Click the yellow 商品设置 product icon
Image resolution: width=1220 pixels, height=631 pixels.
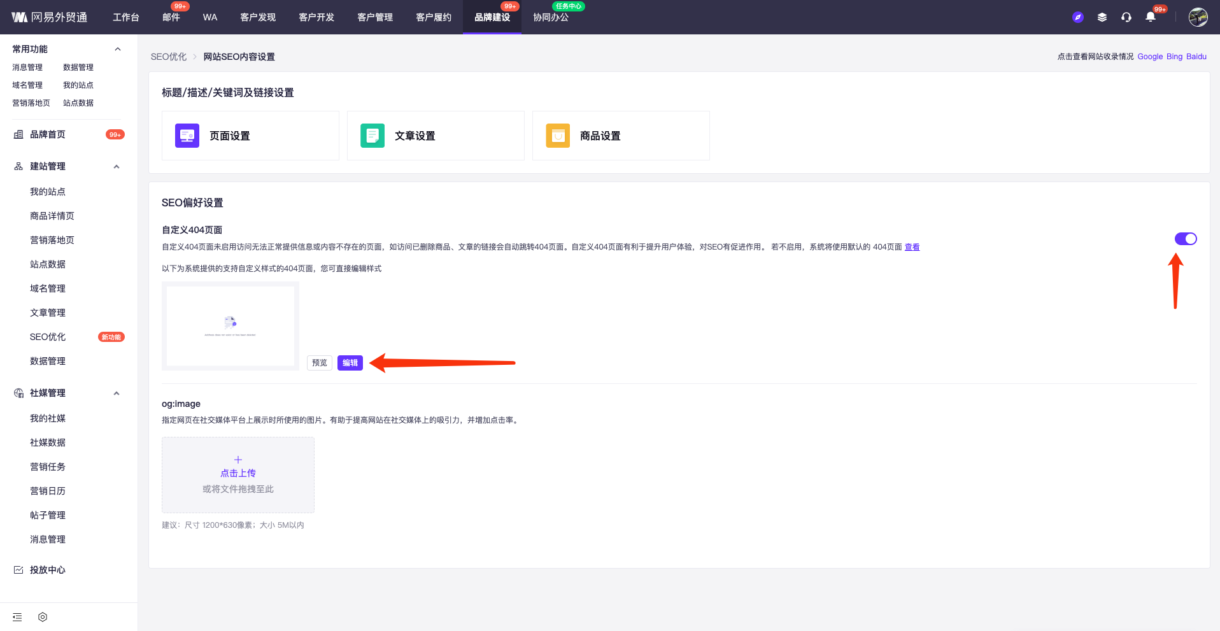point(558,136)
